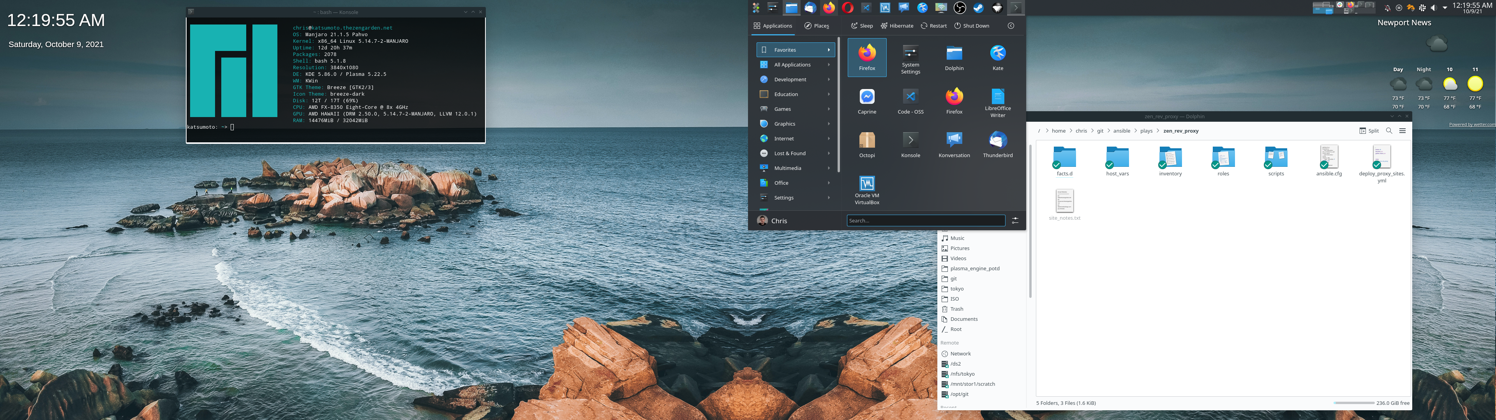The image size is (1496, 420).
Task: Expand the Multimedia category
Action: [796, 168]
